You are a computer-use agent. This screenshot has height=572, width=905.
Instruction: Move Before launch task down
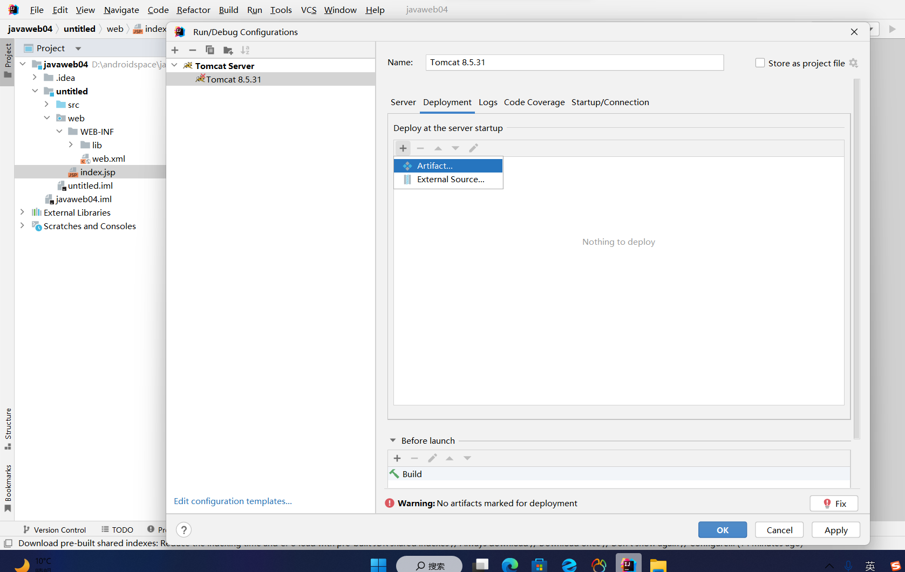467,458
